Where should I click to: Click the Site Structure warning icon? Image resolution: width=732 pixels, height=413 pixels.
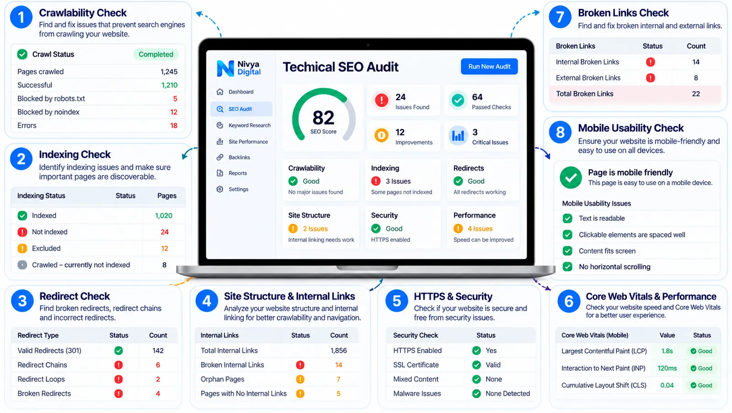tap(293, 229)
